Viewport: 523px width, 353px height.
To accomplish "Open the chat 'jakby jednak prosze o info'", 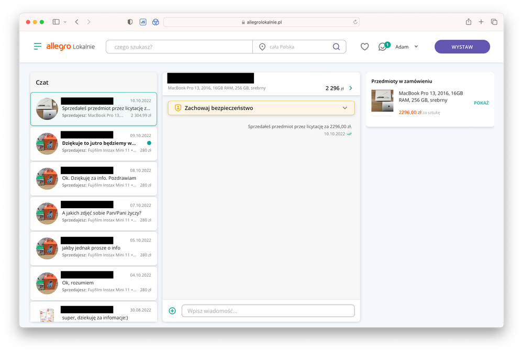I will (94, 248).
